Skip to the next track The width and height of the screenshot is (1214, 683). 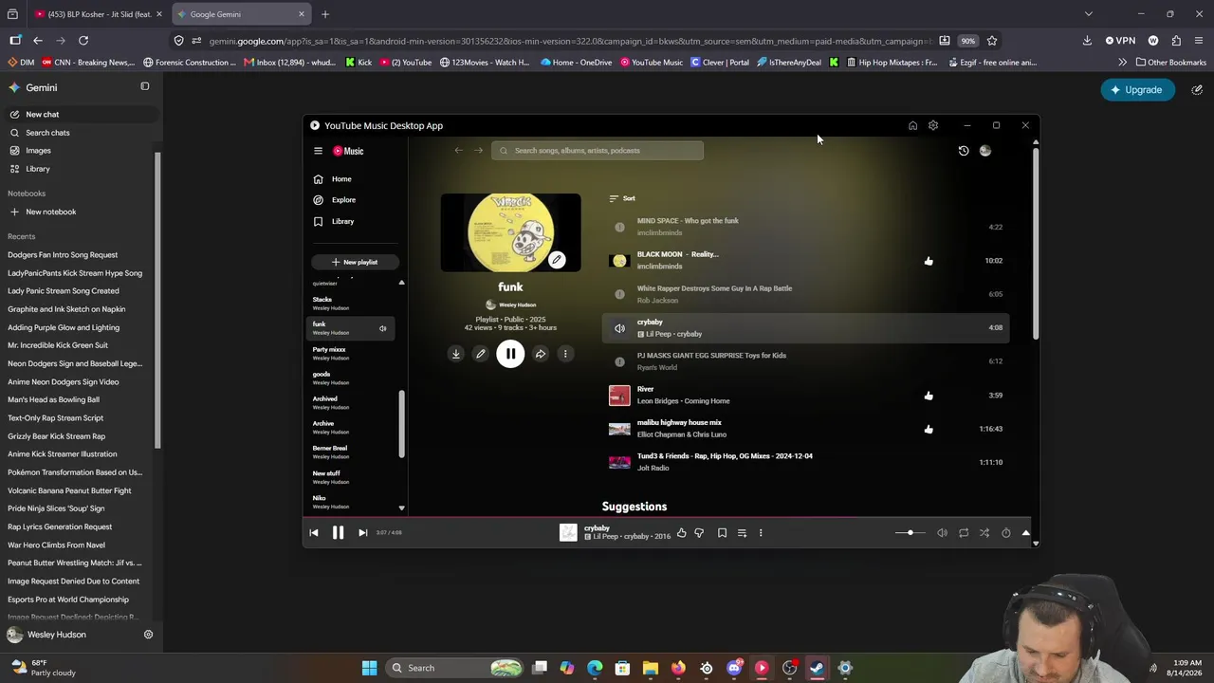[x=362, y=533]
